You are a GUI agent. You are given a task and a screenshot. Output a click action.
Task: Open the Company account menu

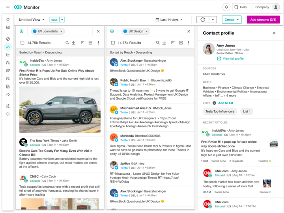(265, 7)
